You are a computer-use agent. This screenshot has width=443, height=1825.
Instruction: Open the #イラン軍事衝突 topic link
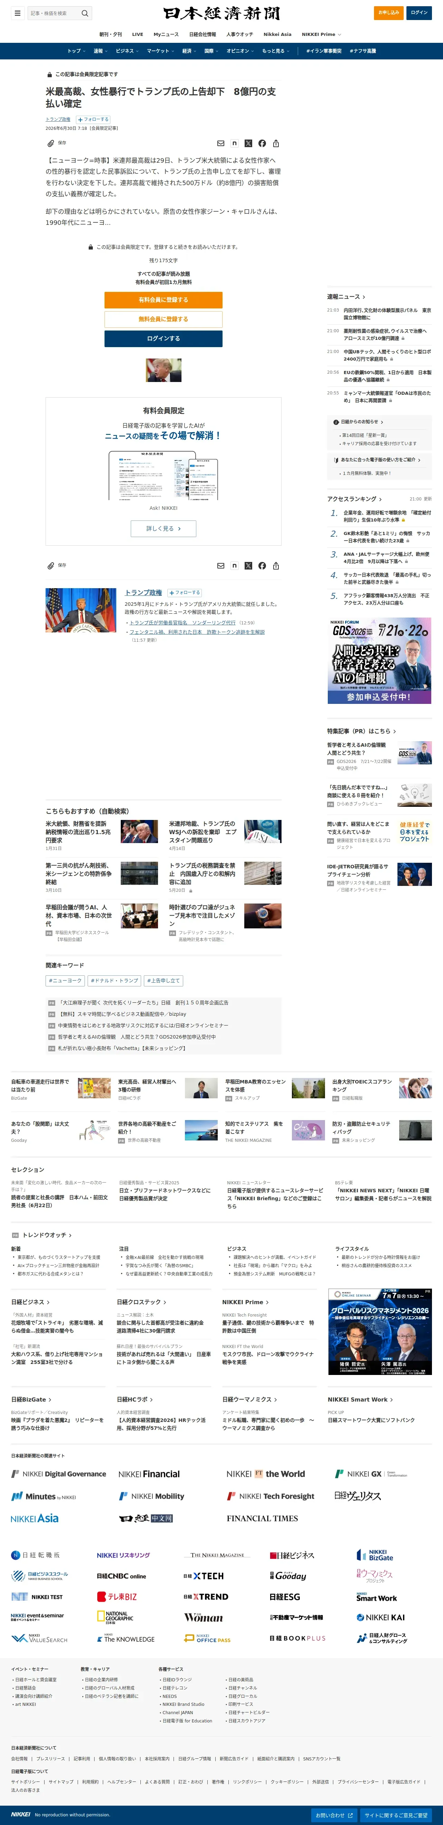pyautogui.click(x=324, y=51)
